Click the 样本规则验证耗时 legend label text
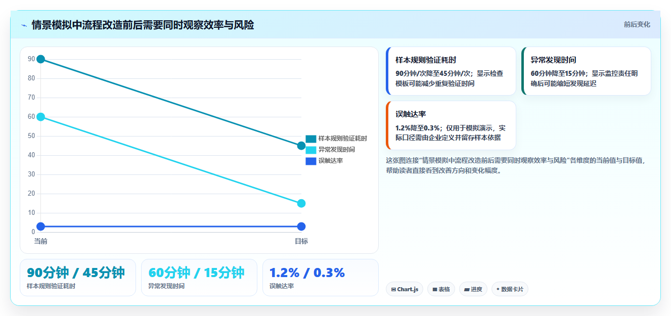Image resolution: width=671 pixels, height=316 pixels. coord(343,139)
